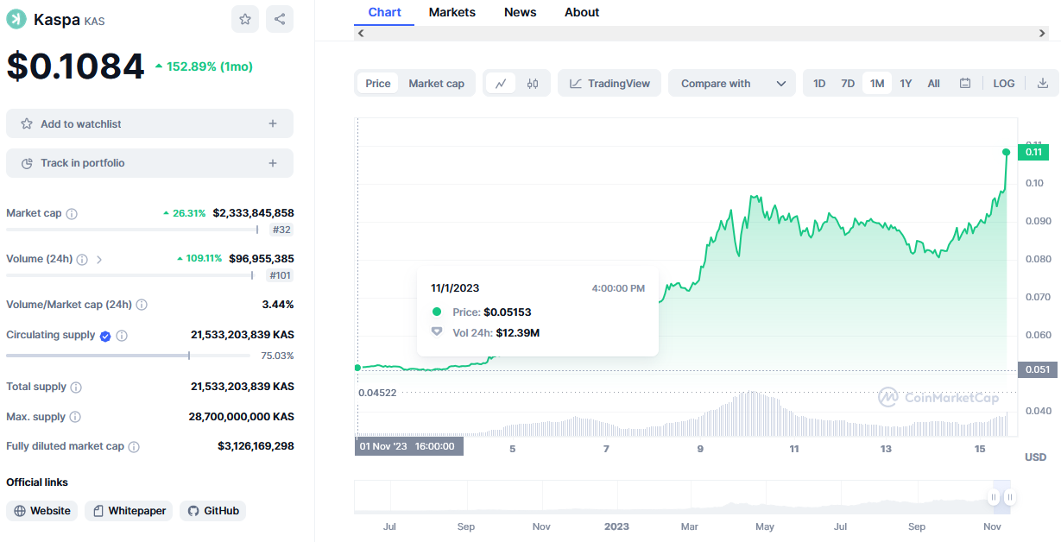Toggle LOG scale on chart
Viewport: 1061px width, 542px height.
(x=1004, y=84)
